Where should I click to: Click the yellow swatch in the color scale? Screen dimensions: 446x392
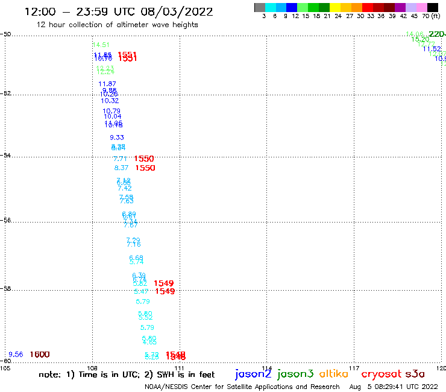(x=335, y=7)
